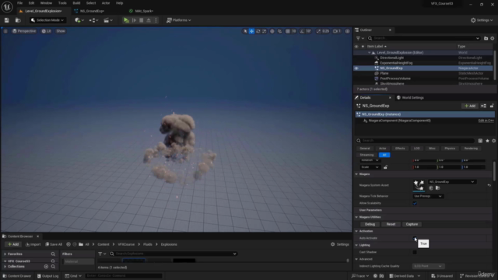Click the Unreal Engine logo

click(x=7, y=7)
